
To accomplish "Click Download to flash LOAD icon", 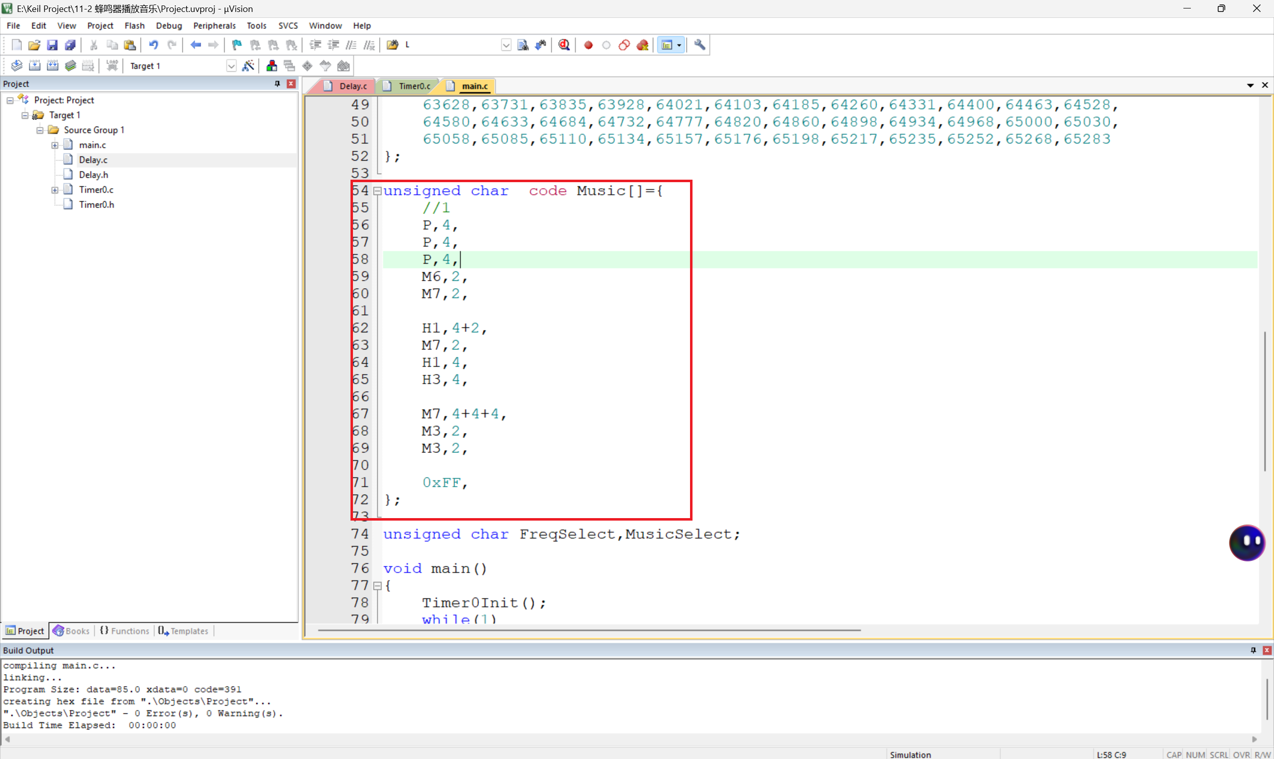I will point(112,66).
